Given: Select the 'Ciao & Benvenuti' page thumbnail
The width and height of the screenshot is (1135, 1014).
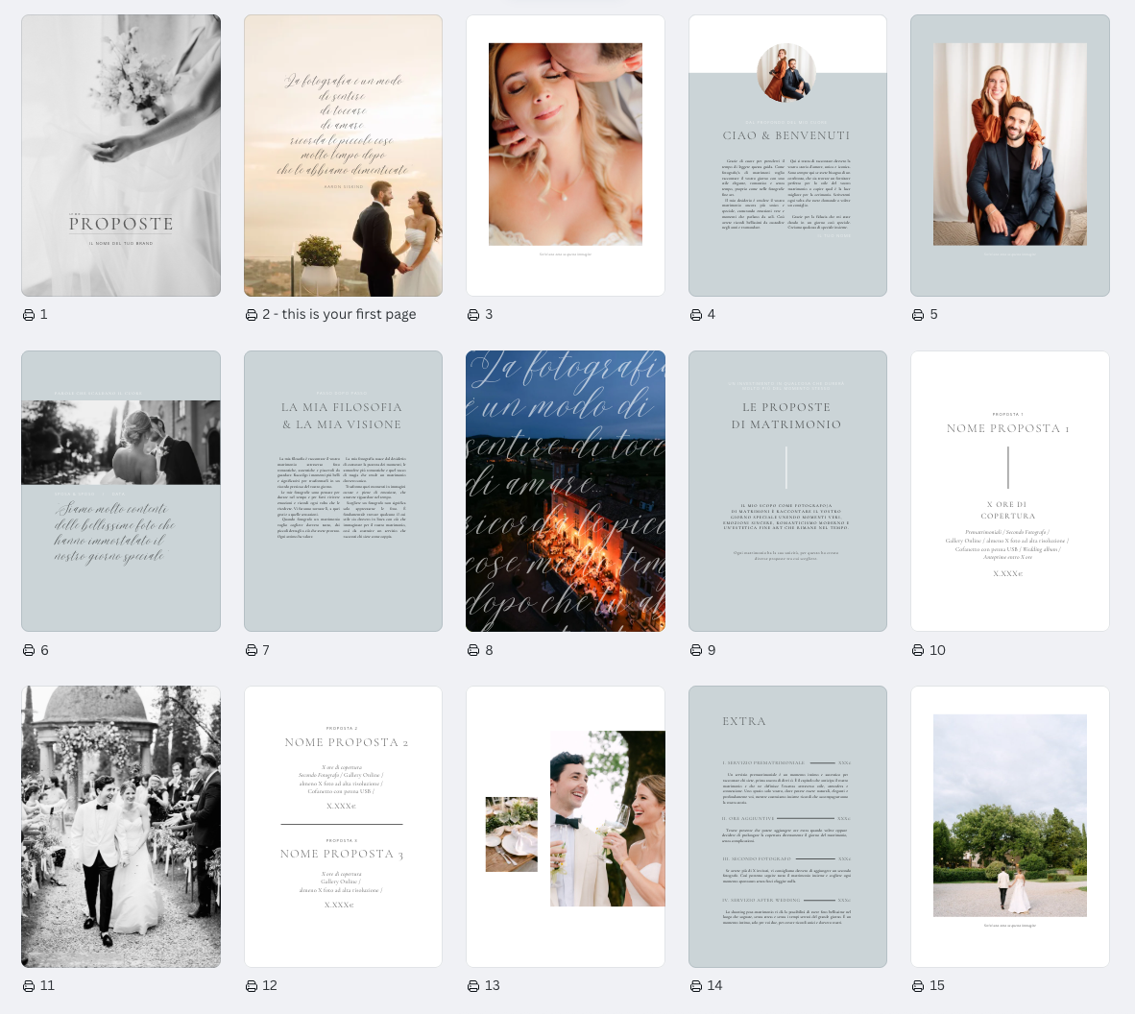Looking at the screenshot, I should tap(787, 156).
